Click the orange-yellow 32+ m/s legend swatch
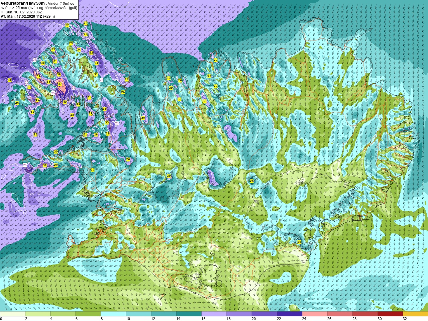Screen dimensions: 428x321 pyautogui.click(x=415, y=314)
